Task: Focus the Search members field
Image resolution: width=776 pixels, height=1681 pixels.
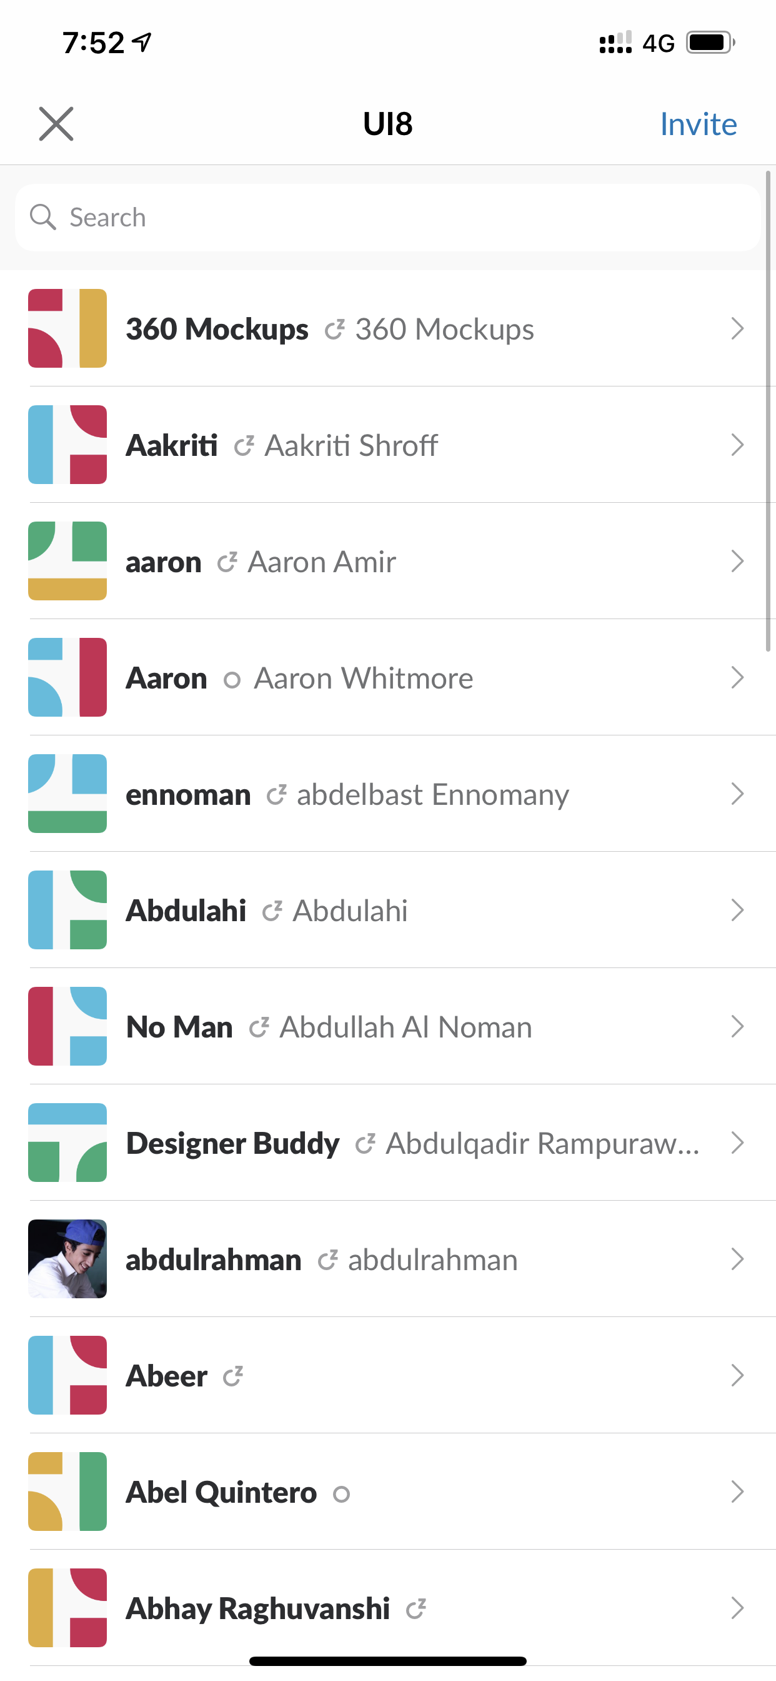Action: tap(388, 217)
